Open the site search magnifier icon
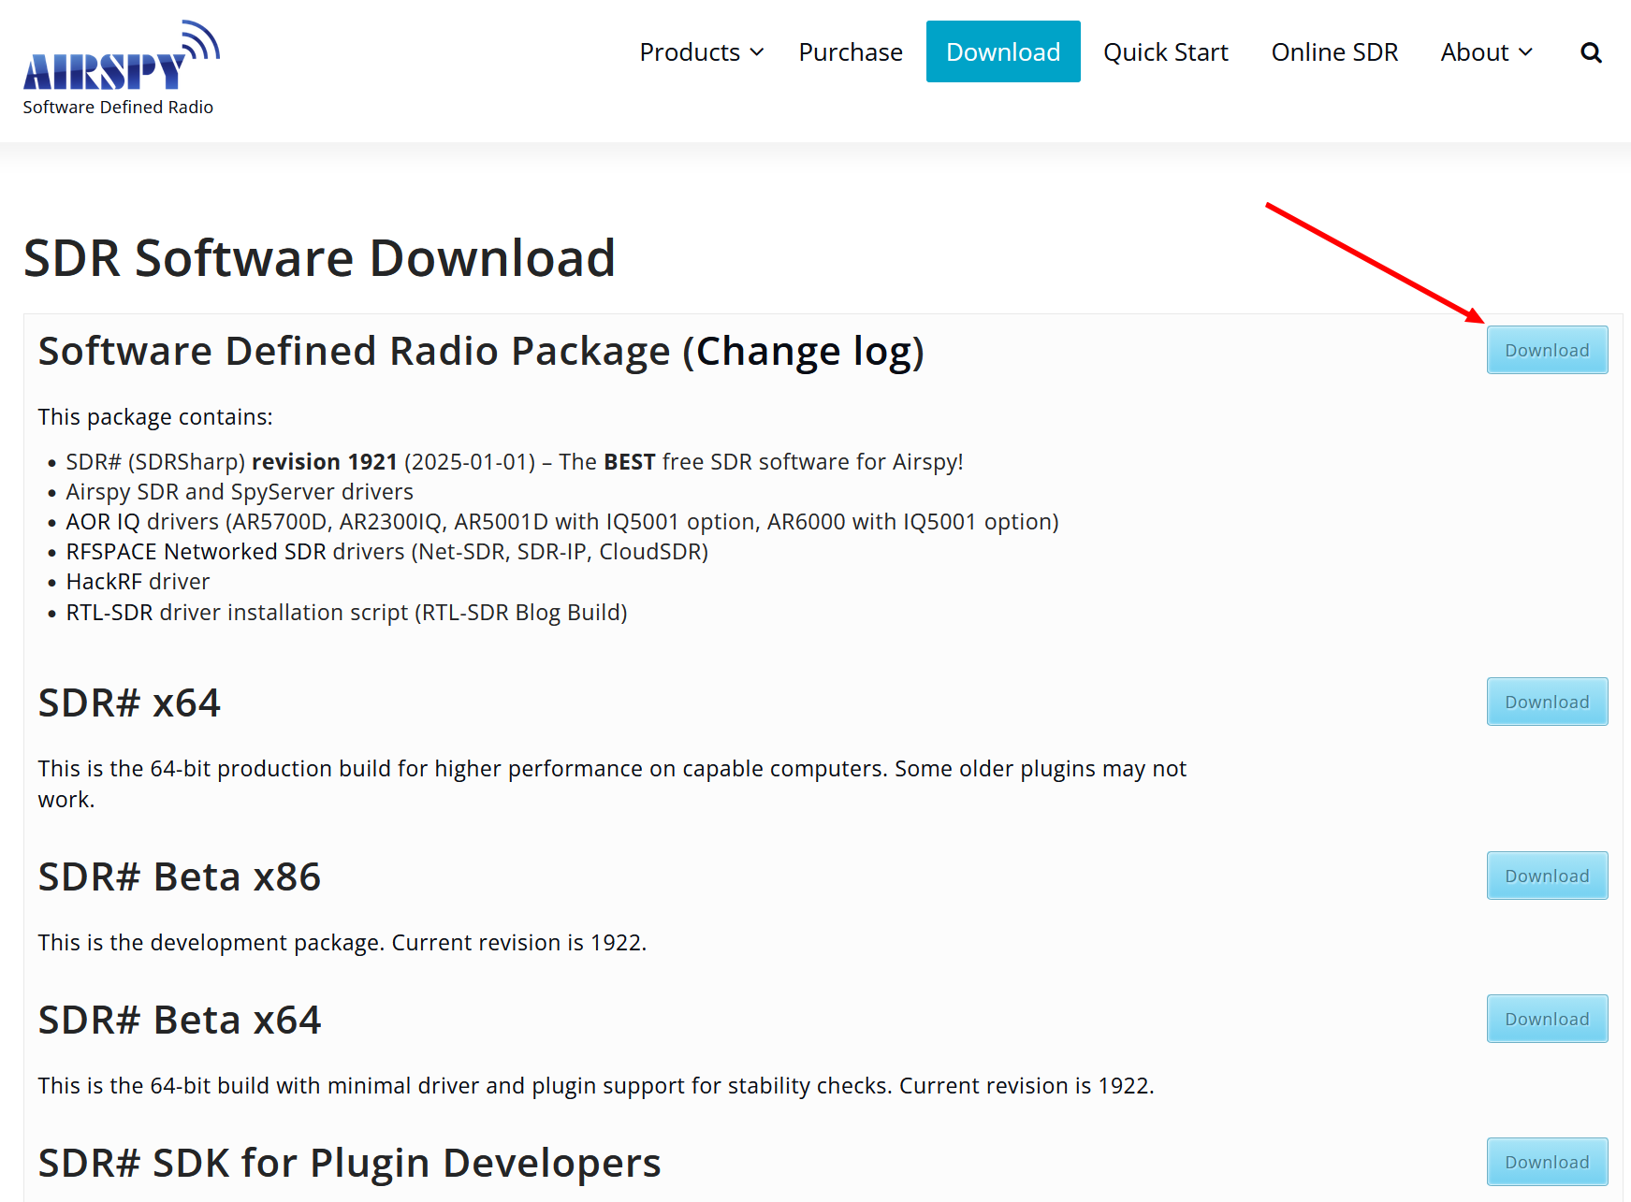Viewport: 1631px width, 1202px height. click(1591, 52)
